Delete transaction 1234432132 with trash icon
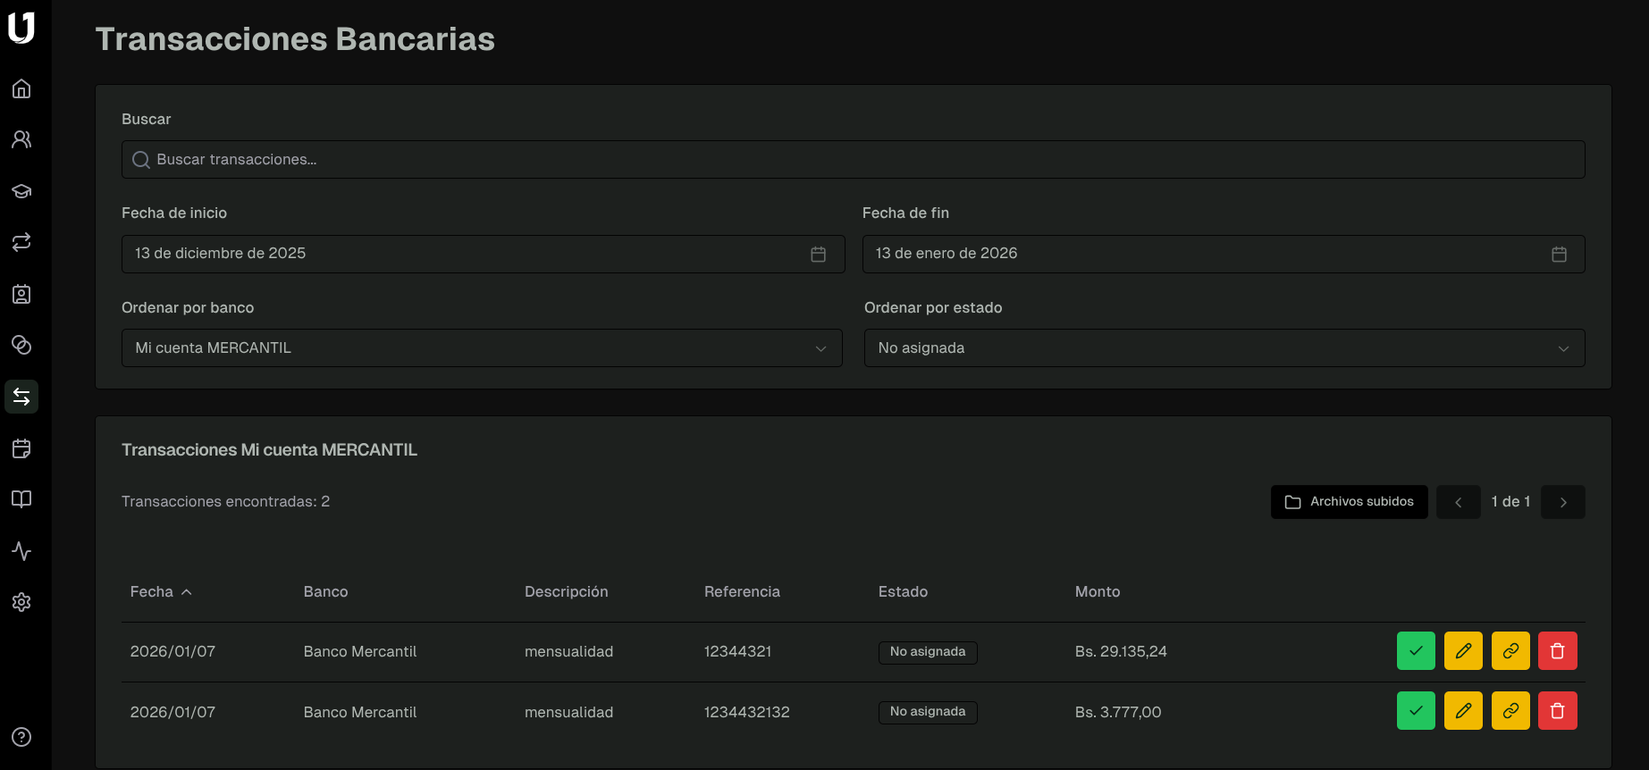Image resolution: width=1649 pixels, height=770 pixels. tap(1557, 711)
